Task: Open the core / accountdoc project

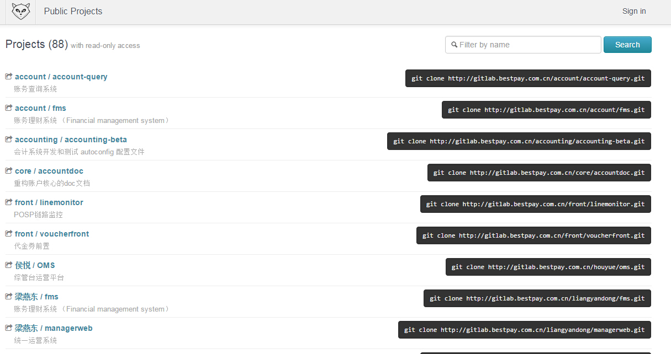Action: pyautogui.click(x=49, y=171)
